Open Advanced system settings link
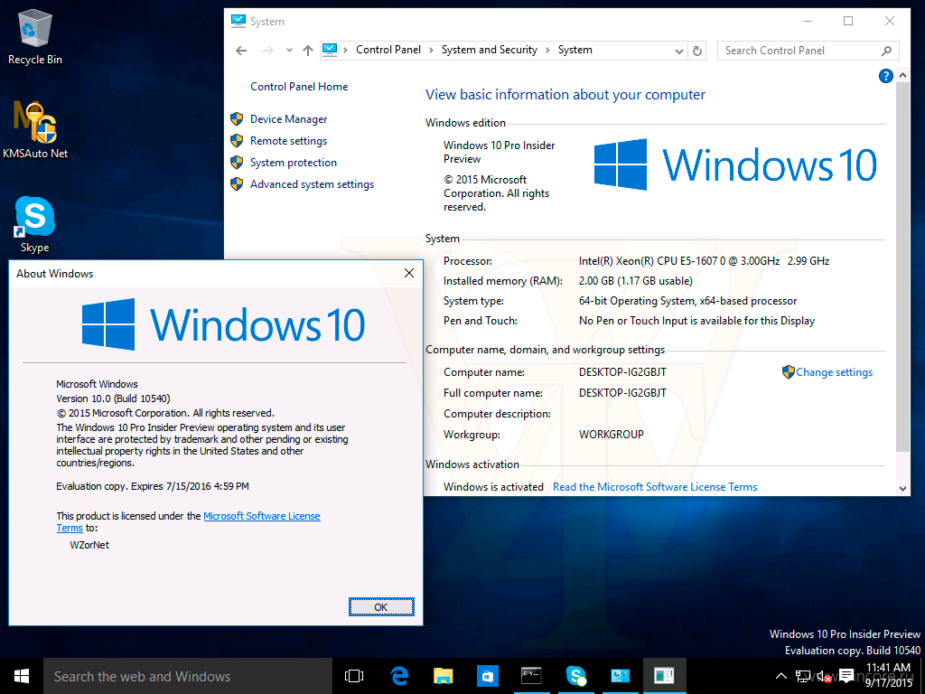This screenshot has height=694, width=925. (x=312, y=184)
